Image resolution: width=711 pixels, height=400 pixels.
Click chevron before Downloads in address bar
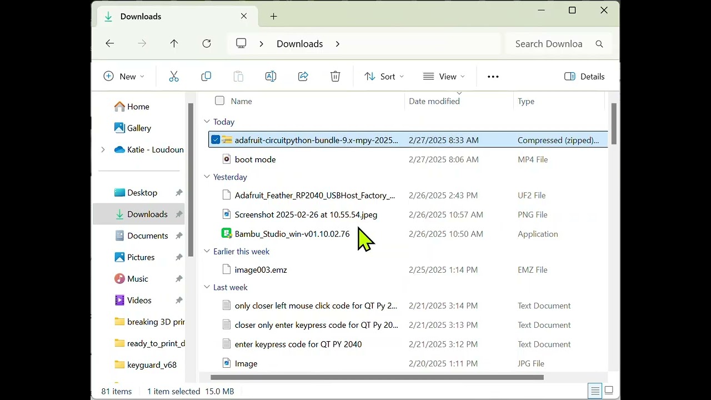tap(261, 44)
